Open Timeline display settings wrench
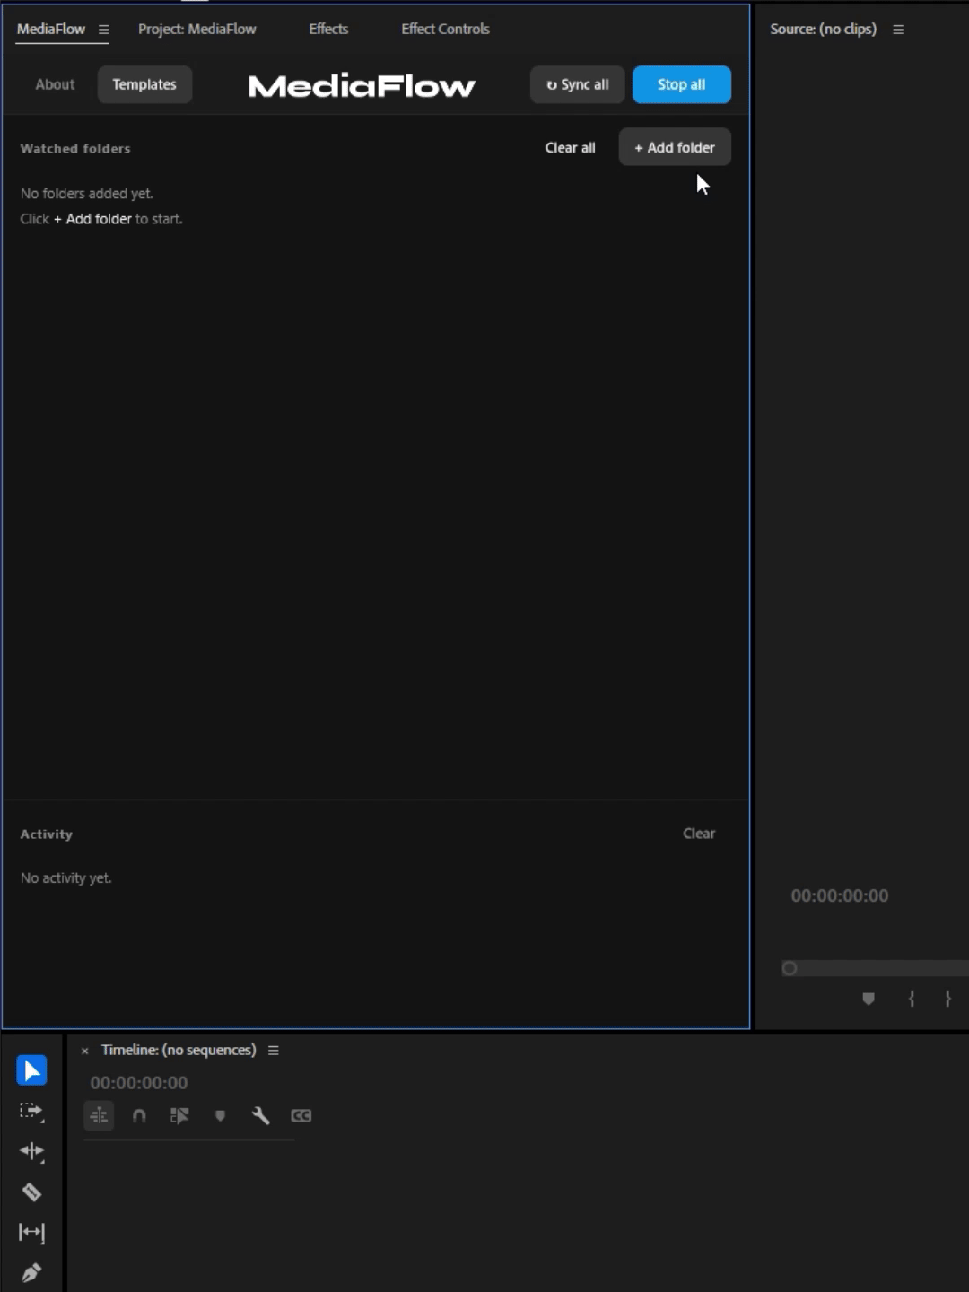Screen dimensions: 969x1292 coord(260,1115)
